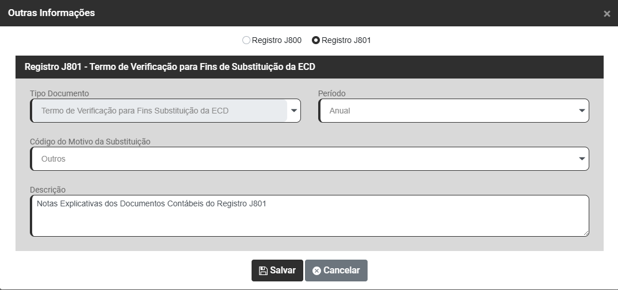
Task: Open the Código do Motivo dropdown arrow
Action: click(x=581, y=159)
